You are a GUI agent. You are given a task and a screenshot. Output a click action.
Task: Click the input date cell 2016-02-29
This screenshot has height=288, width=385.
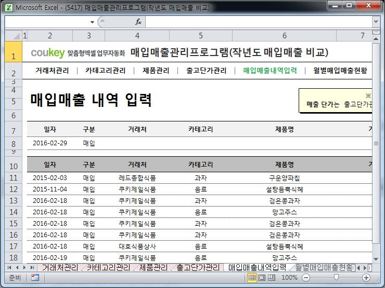[x=50, y=143]
